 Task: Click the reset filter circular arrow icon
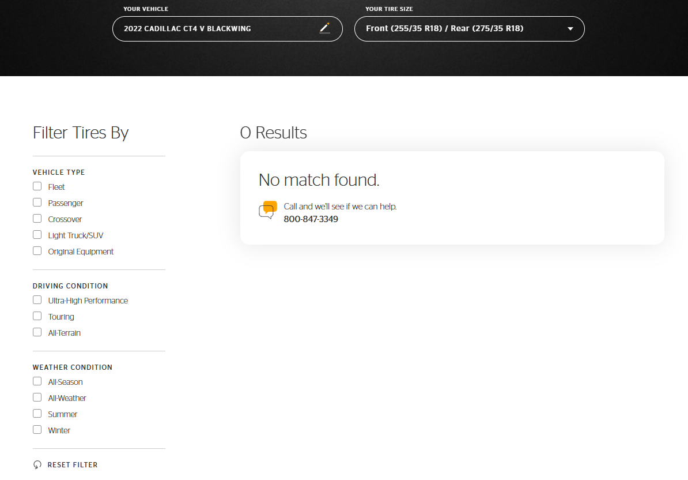[37, 465]
